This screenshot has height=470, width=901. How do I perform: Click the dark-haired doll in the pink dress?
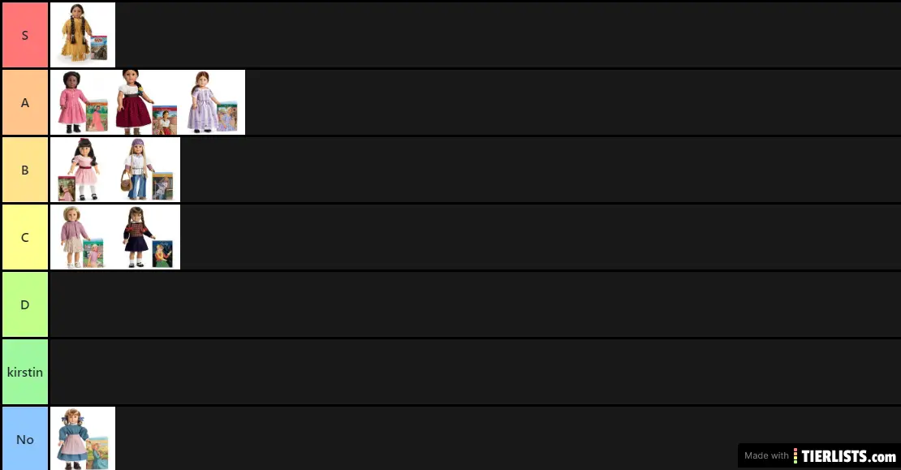pyautogui.click(x=82, y=170)
